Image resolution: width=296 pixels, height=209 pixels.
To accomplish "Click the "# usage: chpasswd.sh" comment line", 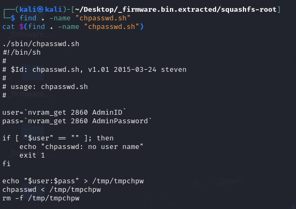I will click(45, 87).
